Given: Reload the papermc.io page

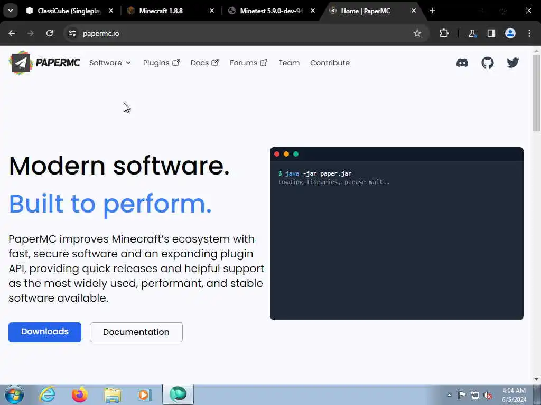Looking at the screenshot, I should (x=50, y=33).
